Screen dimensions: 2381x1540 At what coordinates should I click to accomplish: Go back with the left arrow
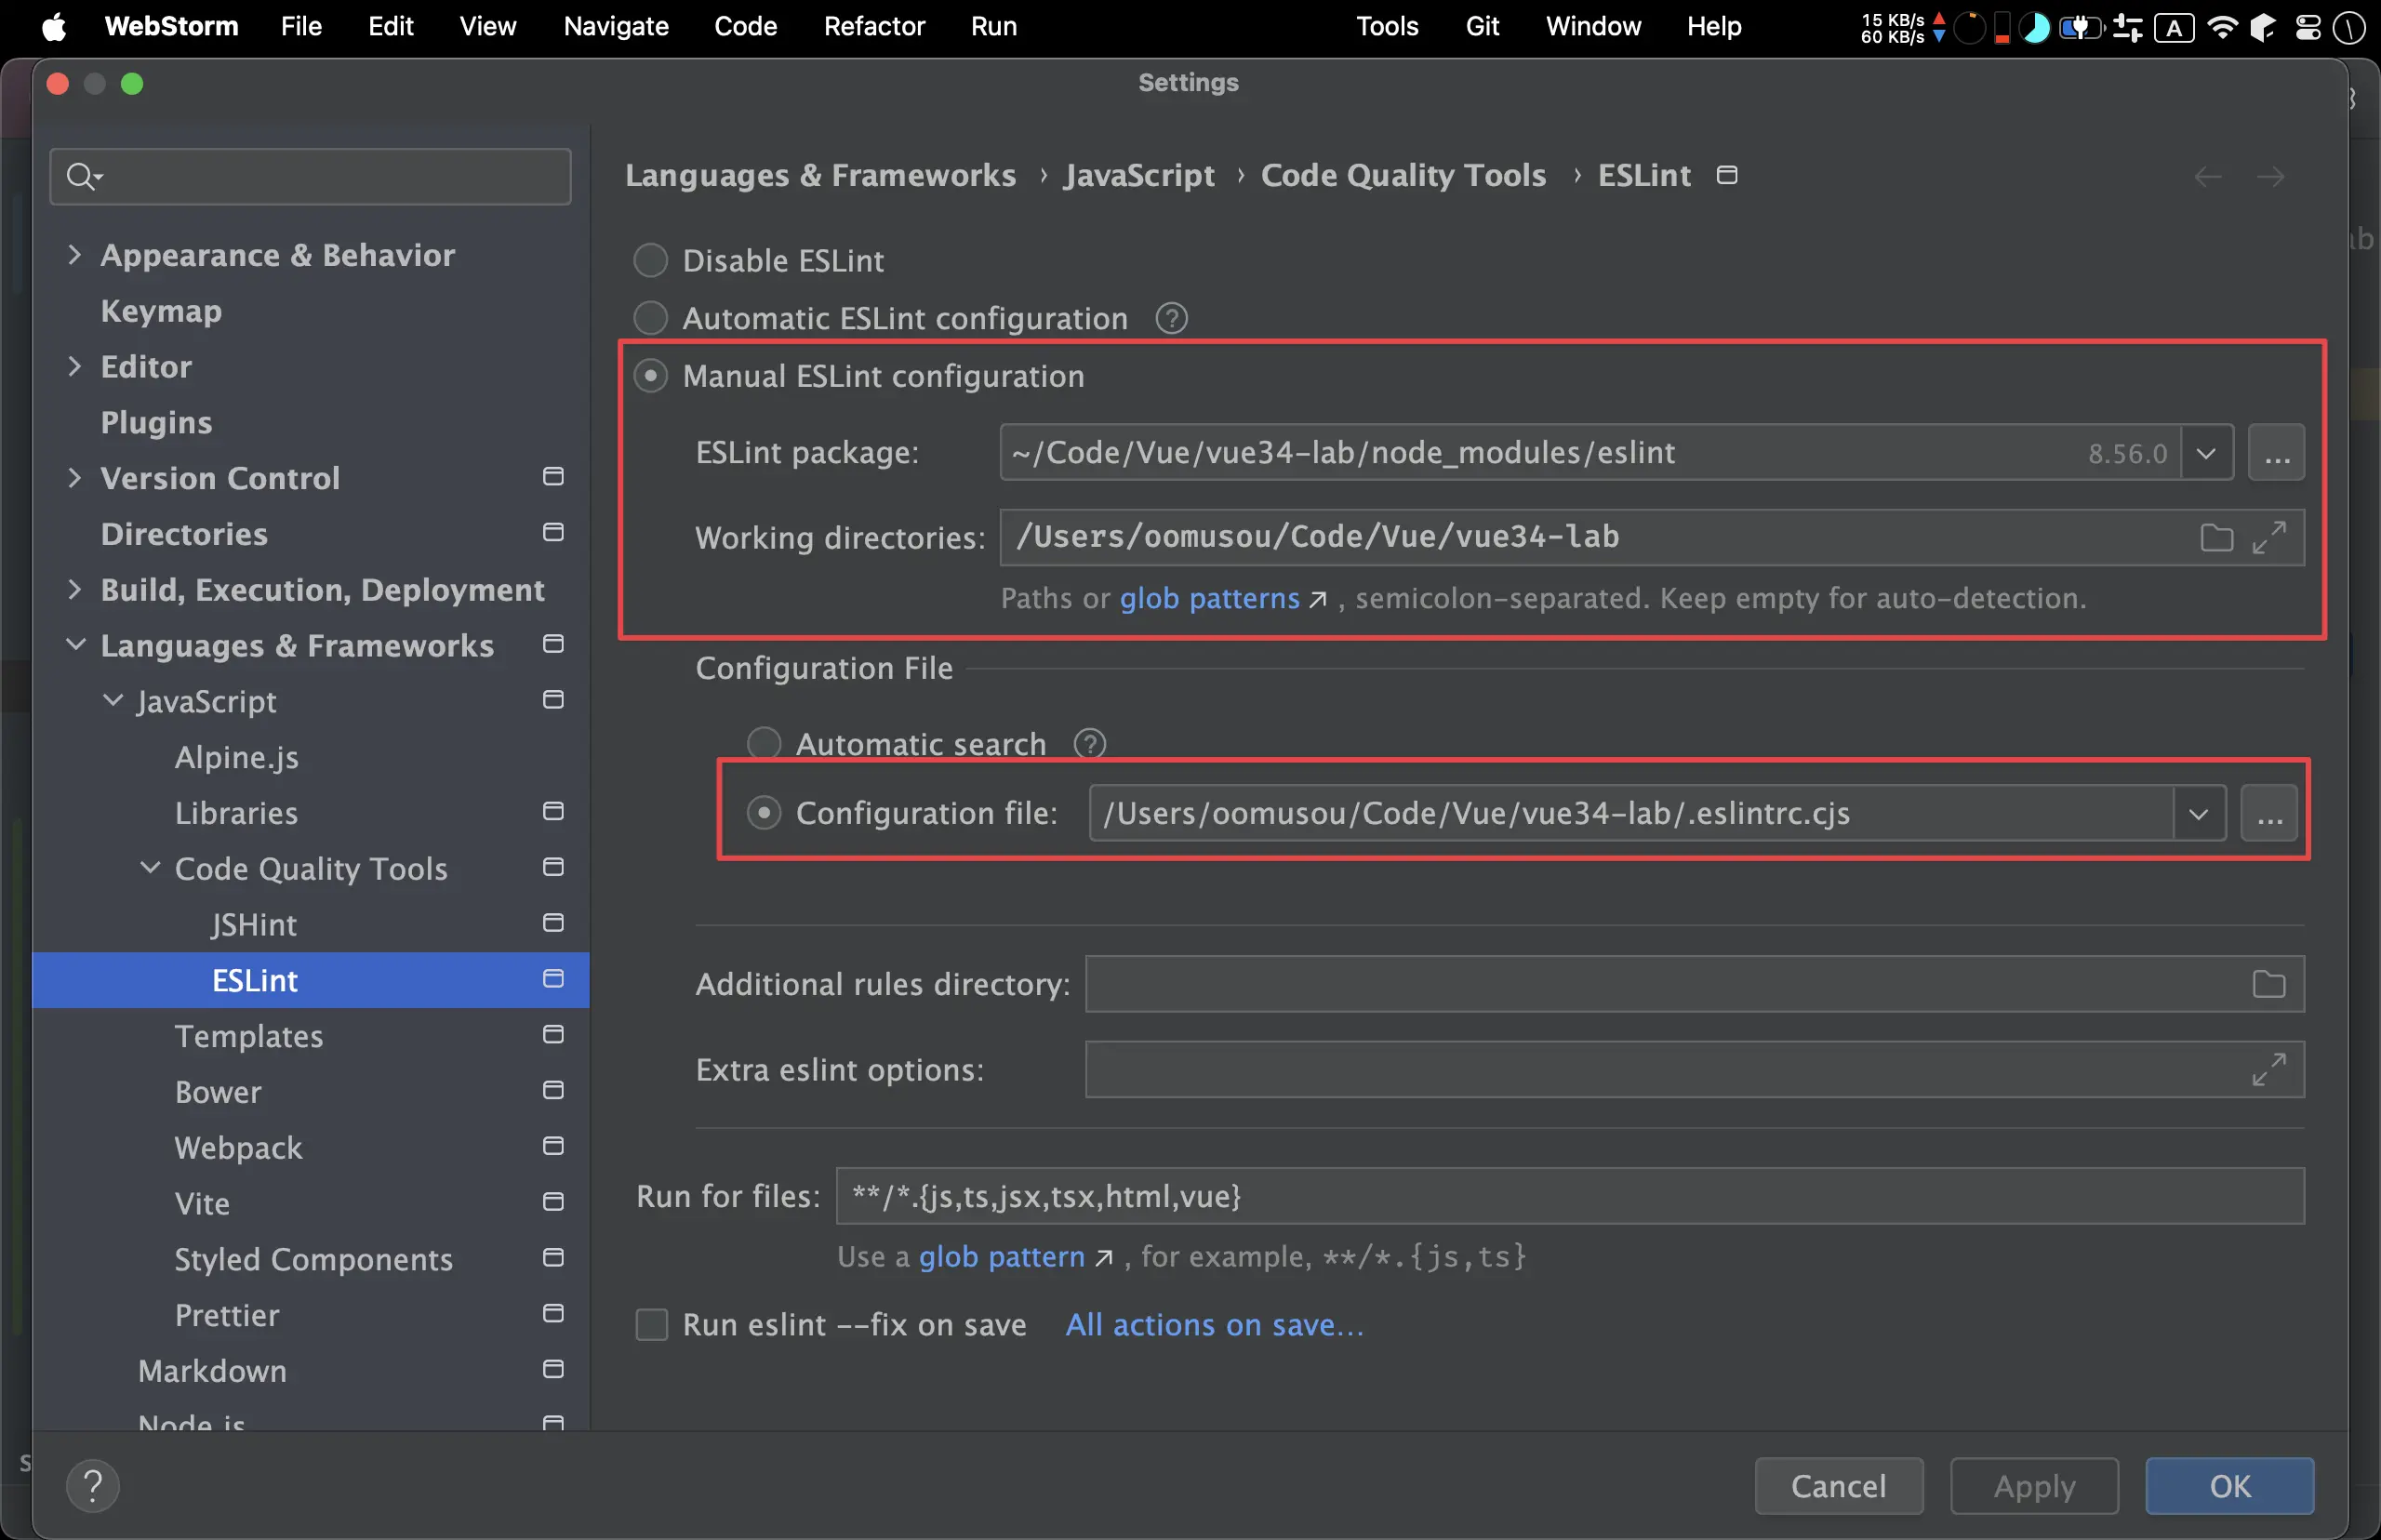click(x=2207, y=177)
